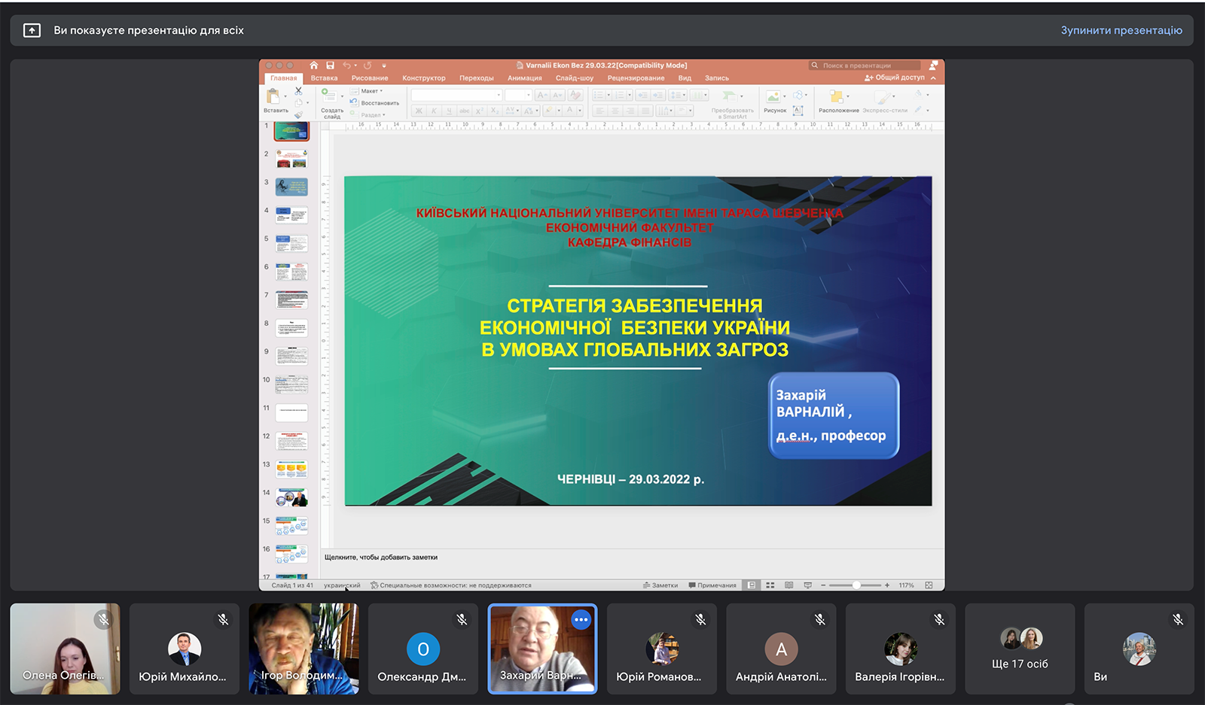Open the font name combo box
The height and width of the screenshot is (705, 1205).
456,95
